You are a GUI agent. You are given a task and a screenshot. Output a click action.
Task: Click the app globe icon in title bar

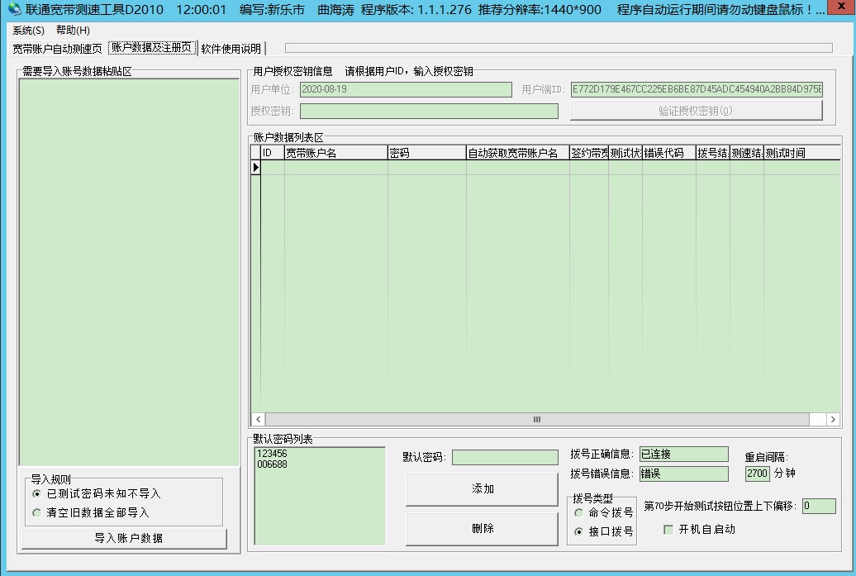tap(14, 9)
